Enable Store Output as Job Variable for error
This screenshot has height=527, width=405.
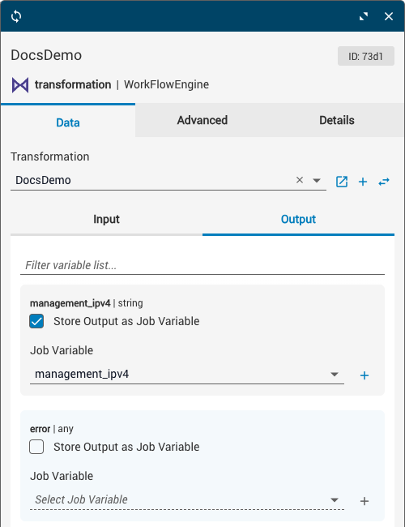point(36,447)
